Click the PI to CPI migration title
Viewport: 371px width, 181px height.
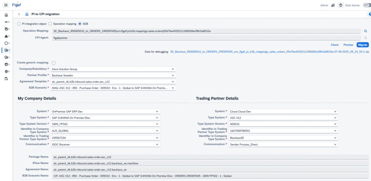point(45,14)
